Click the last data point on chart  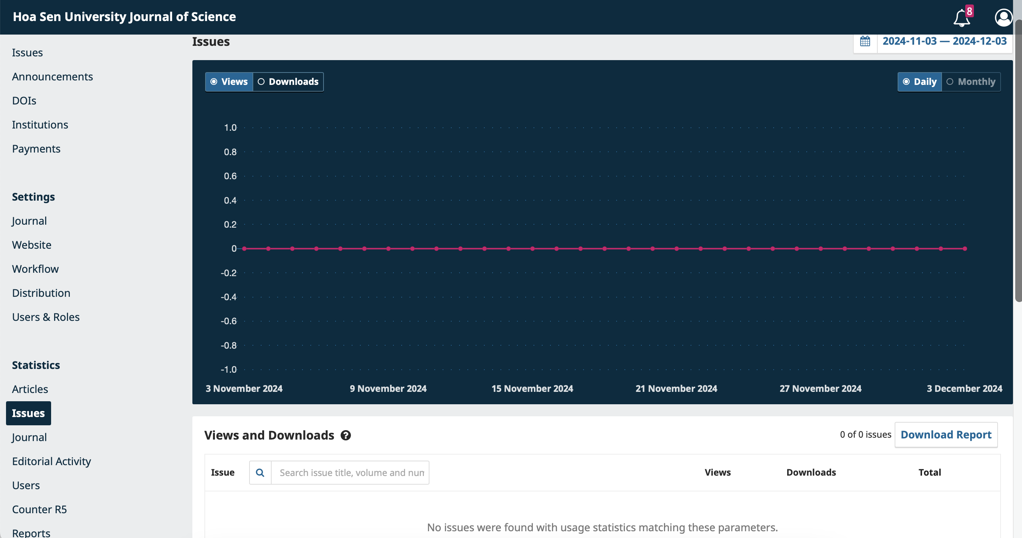[x=965, y=249]
